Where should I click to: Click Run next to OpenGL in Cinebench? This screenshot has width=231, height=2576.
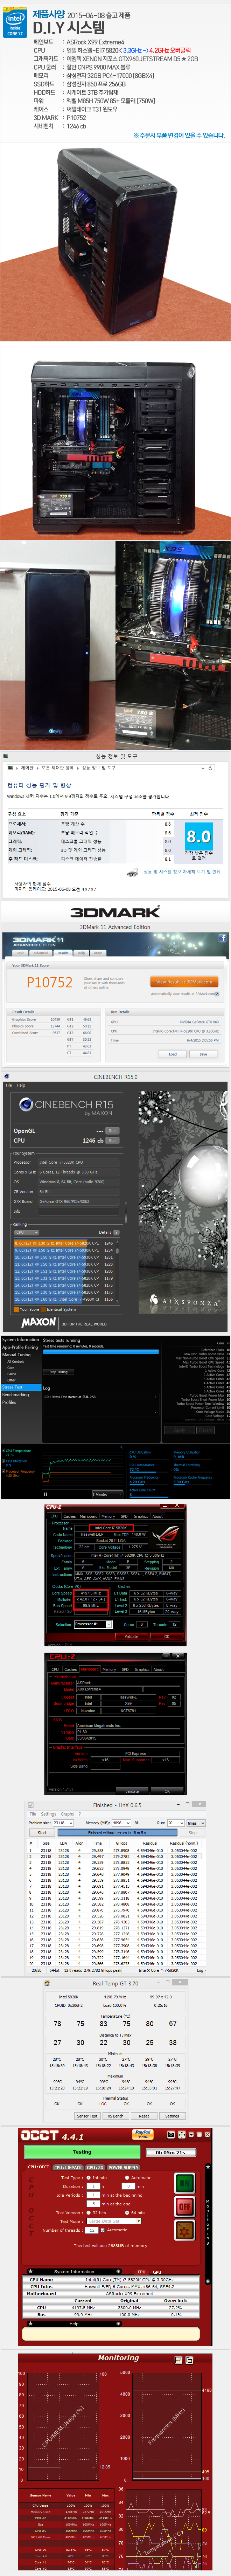coord(112,1131)
